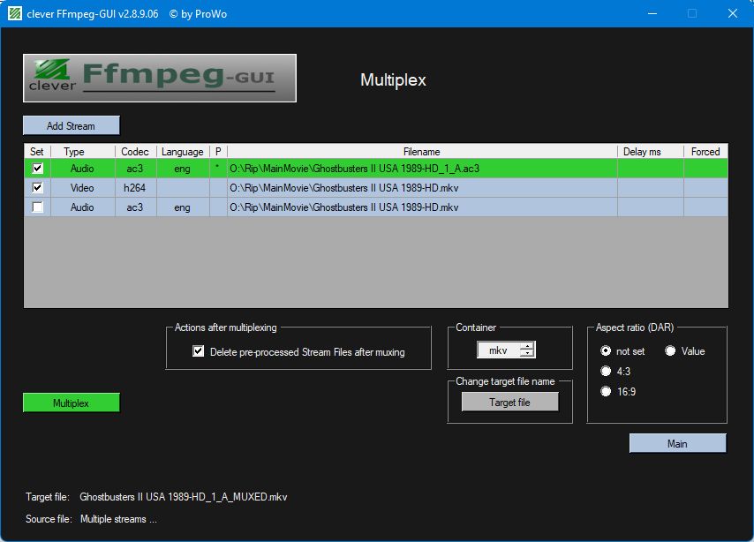754x542 pixels.
Task: Minimize the FFmpeg-GUI window
Action: [652, 13]
